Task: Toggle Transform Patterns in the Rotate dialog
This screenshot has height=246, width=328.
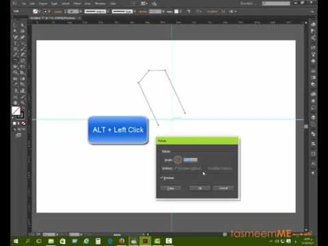Action: [x=220, y=168]
